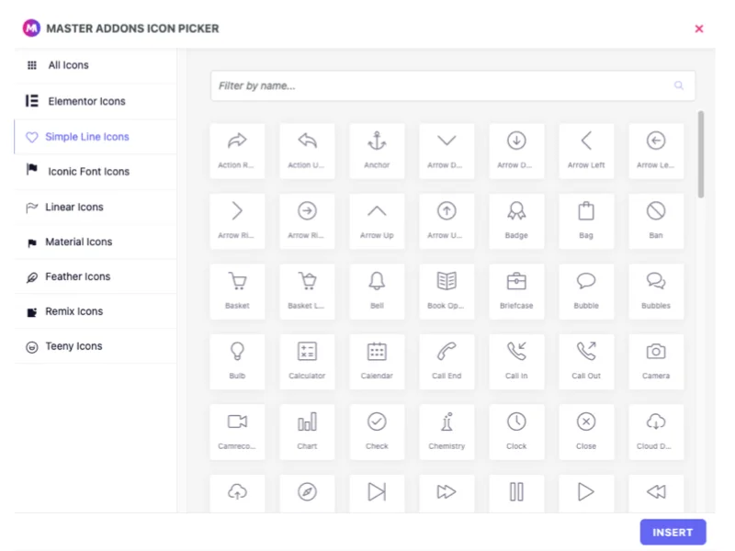Viewport: 735px width, 551px height.
Task: Pick the Arrow Left chevron icon
Action: pos(586,151)
